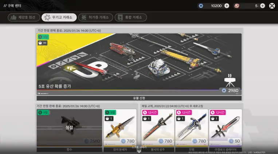Click the tripod device icon above 2980
Viewport: 278px width, 154px height.
[x=230, y=80]
